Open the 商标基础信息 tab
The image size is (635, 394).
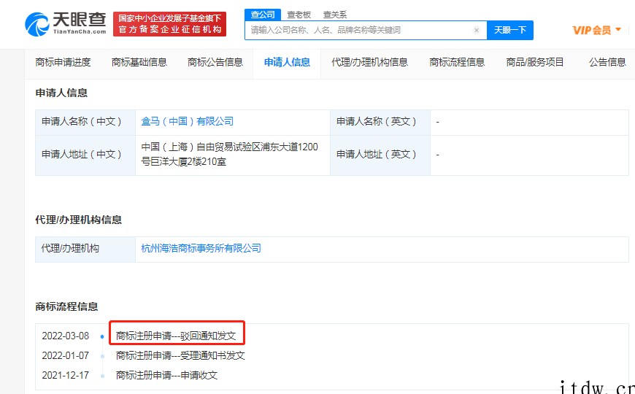click(x=139, y=62)
